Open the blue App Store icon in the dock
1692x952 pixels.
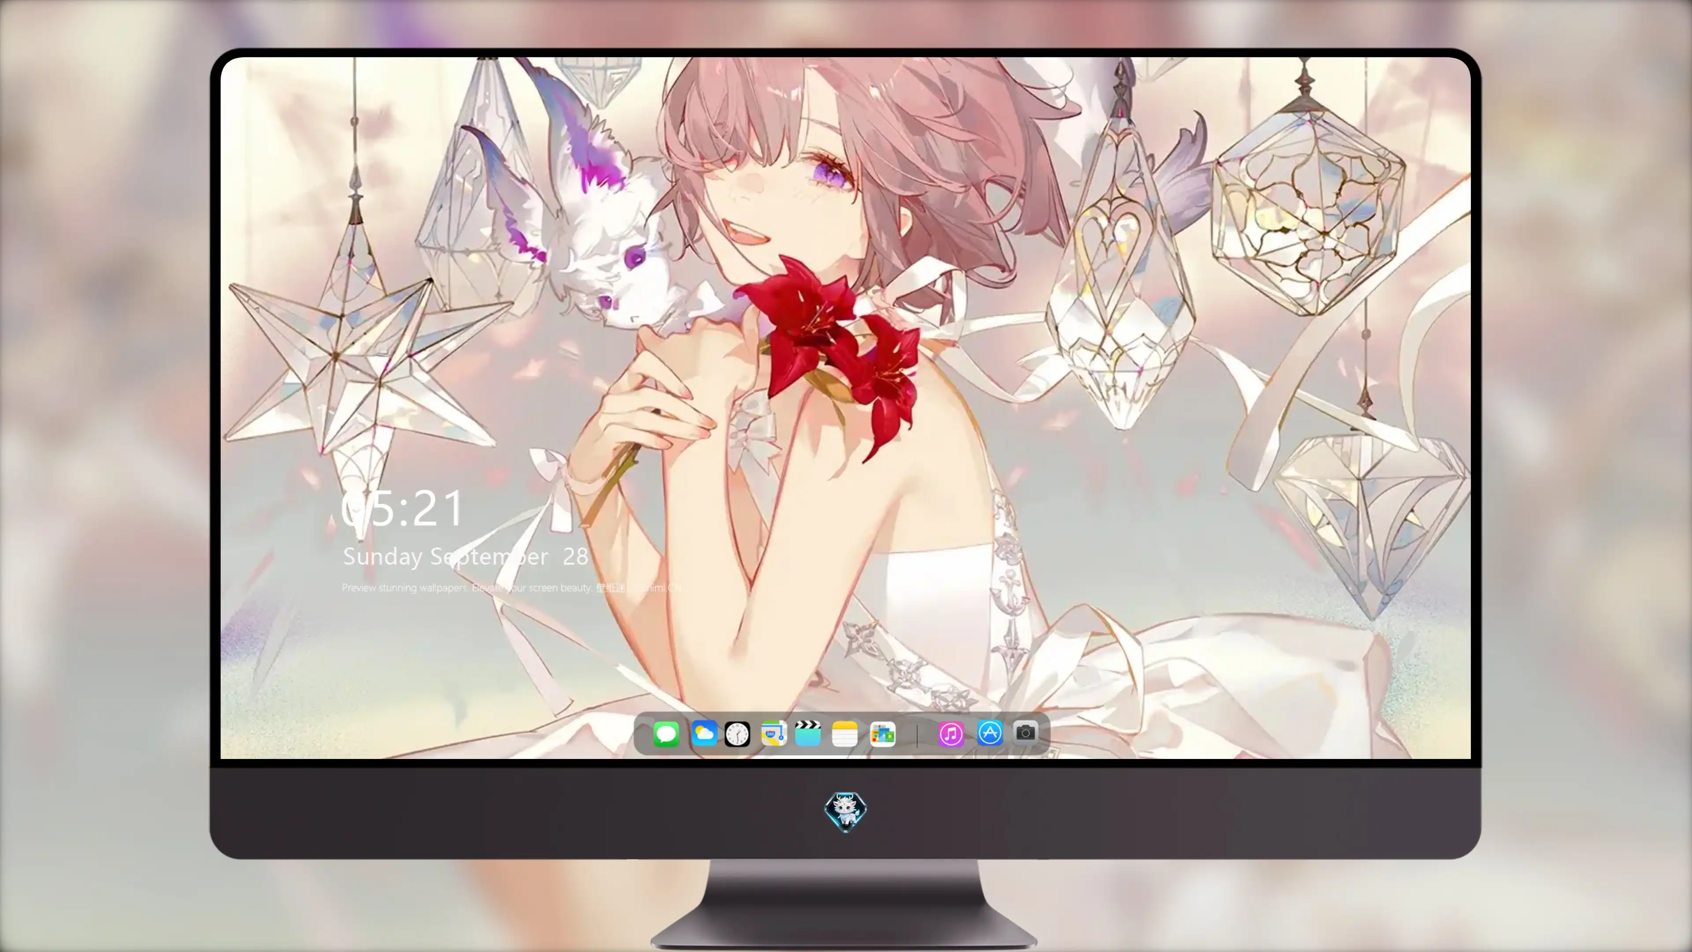990,733
